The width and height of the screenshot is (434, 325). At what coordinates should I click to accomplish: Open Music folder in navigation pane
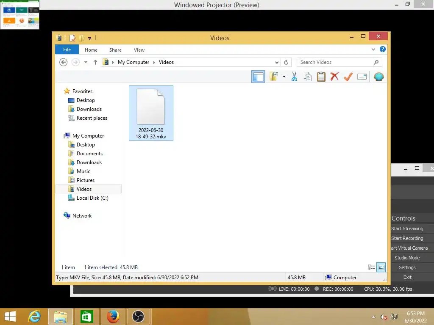[83, 171]
